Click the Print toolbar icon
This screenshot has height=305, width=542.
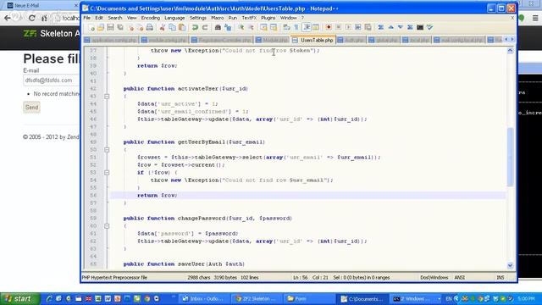[150, 27]
